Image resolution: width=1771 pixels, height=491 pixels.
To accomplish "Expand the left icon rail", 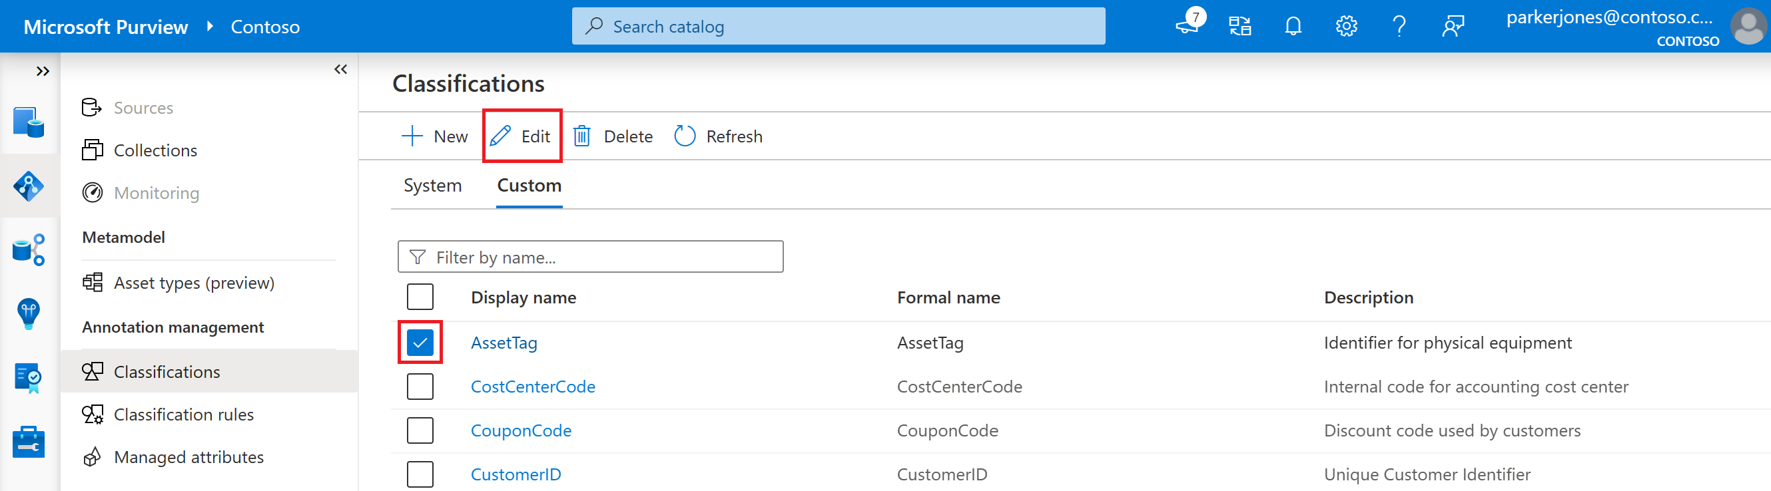I will point(43,71).
